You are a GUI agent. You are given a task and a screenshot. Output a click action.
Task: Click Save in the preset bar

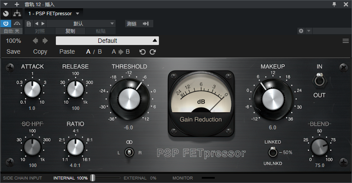tap(13, 51)
